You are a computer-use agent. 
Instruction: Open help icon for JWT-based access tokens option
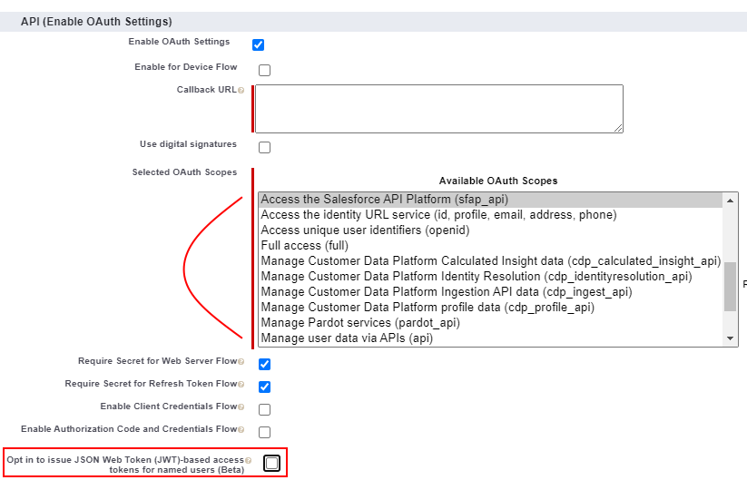click(x=248, y=460)
